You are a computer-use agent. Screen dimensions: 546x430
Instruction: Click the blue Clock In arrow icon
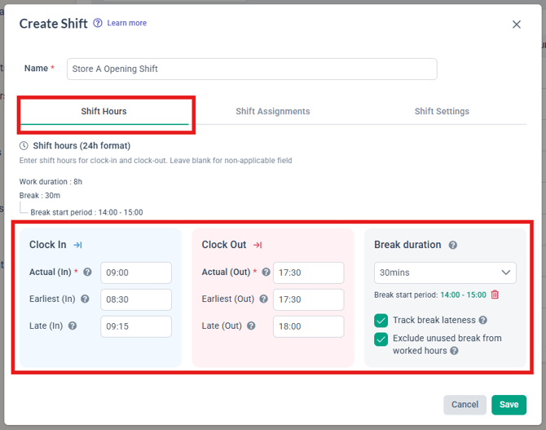click(77, 245)
